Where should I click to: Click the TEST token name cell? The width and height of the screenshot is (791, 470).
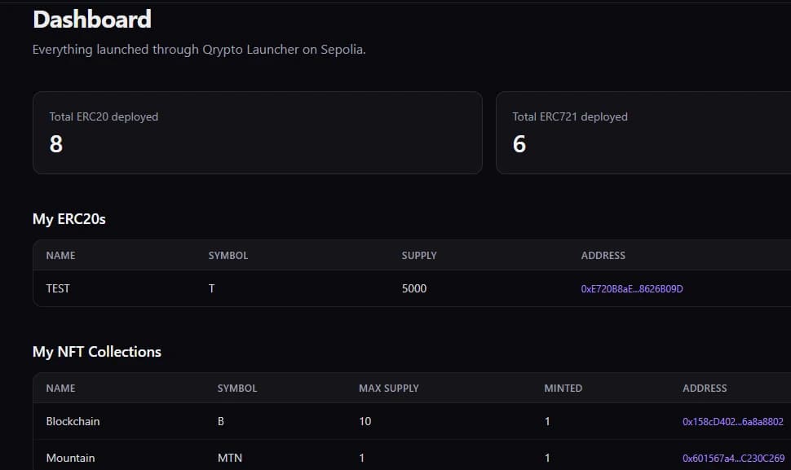(58, 288)
